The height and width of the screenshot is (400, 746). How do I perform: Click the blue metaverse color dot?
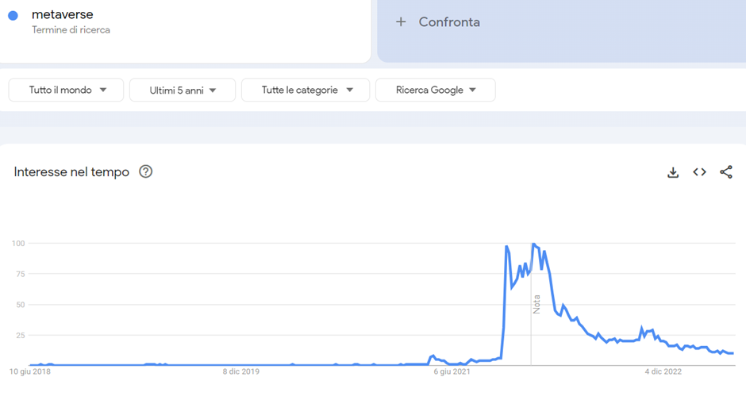[x=13, y=15]
